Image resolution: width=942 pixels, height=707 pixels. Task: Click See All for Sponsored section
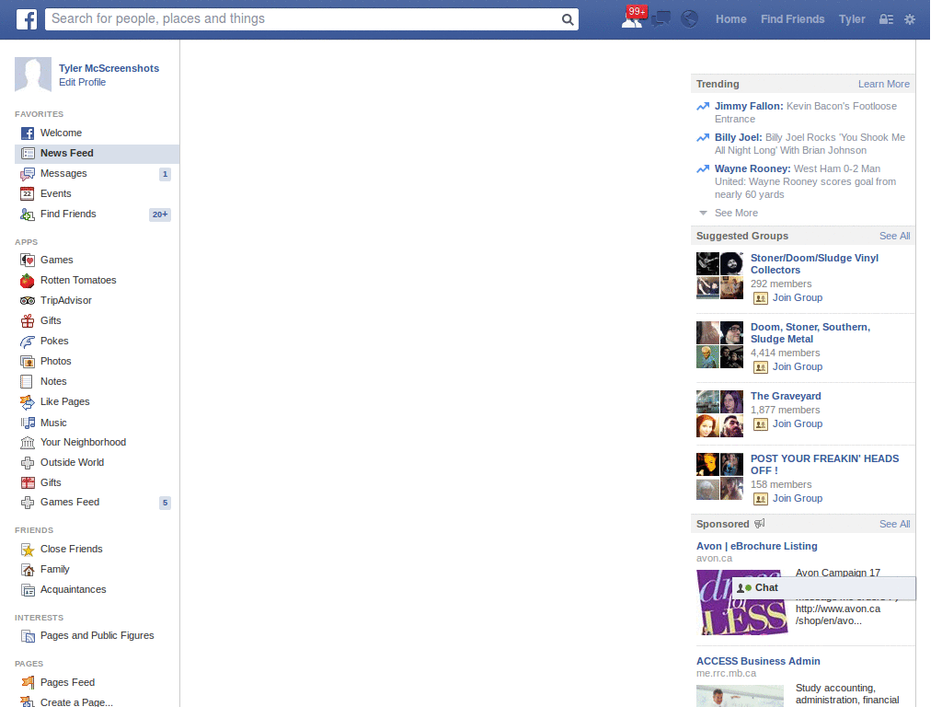click(894, 524)
